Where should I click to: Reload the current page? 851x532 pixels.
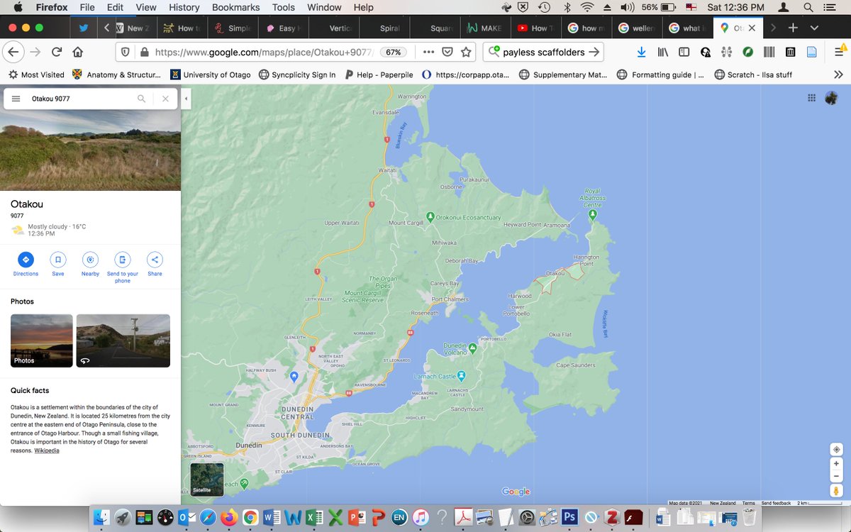56,52
